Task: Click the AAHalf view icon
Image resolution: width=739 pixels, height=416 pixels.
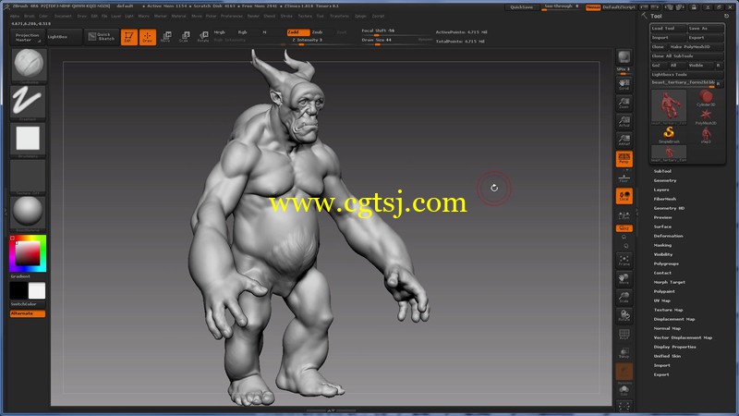Action: pos(624,140)
